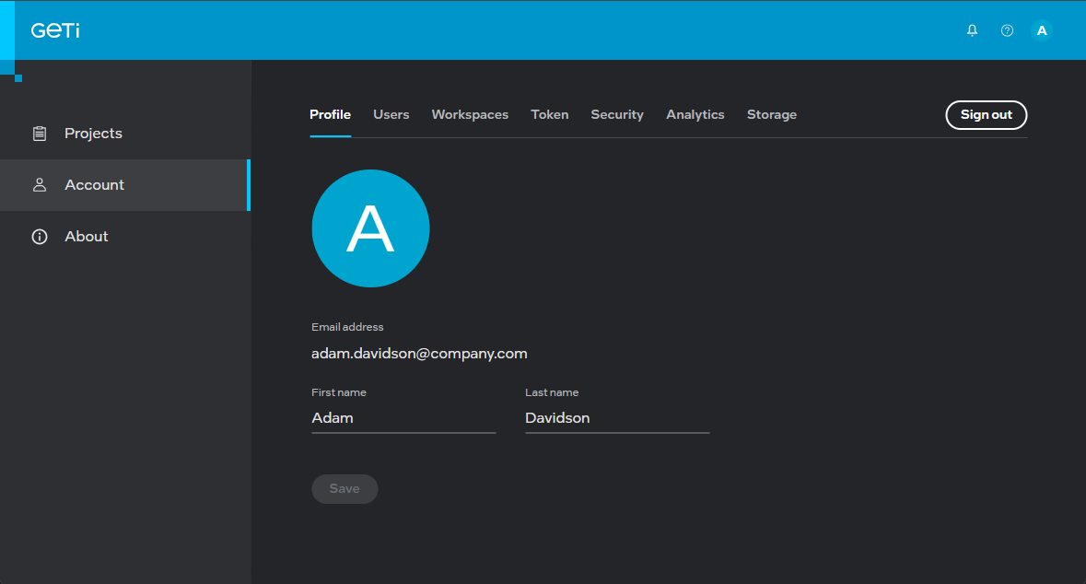Click the Last name field containing Davidson
The width and height of the screenshot is (1086, 584).
click(x=617, y=418)
